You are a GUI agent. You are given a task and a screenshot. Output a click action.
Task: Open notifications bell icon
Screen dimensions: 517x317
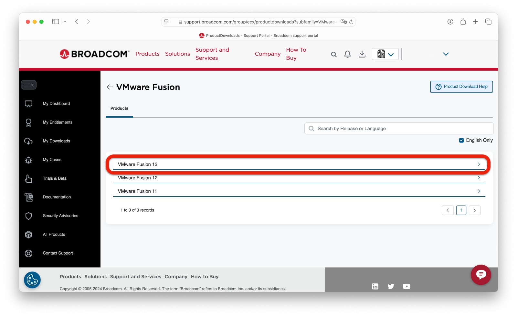point(347,54)
